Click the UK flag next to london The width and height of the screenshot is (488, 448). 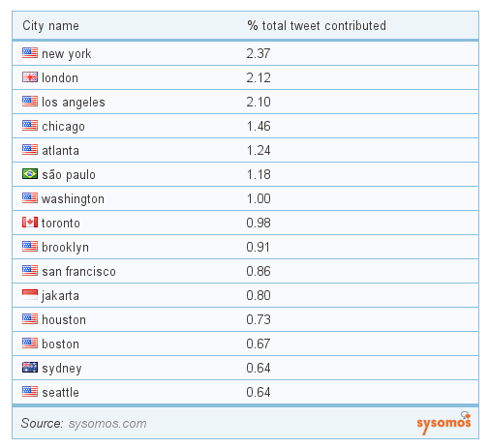tap(30, 76)
